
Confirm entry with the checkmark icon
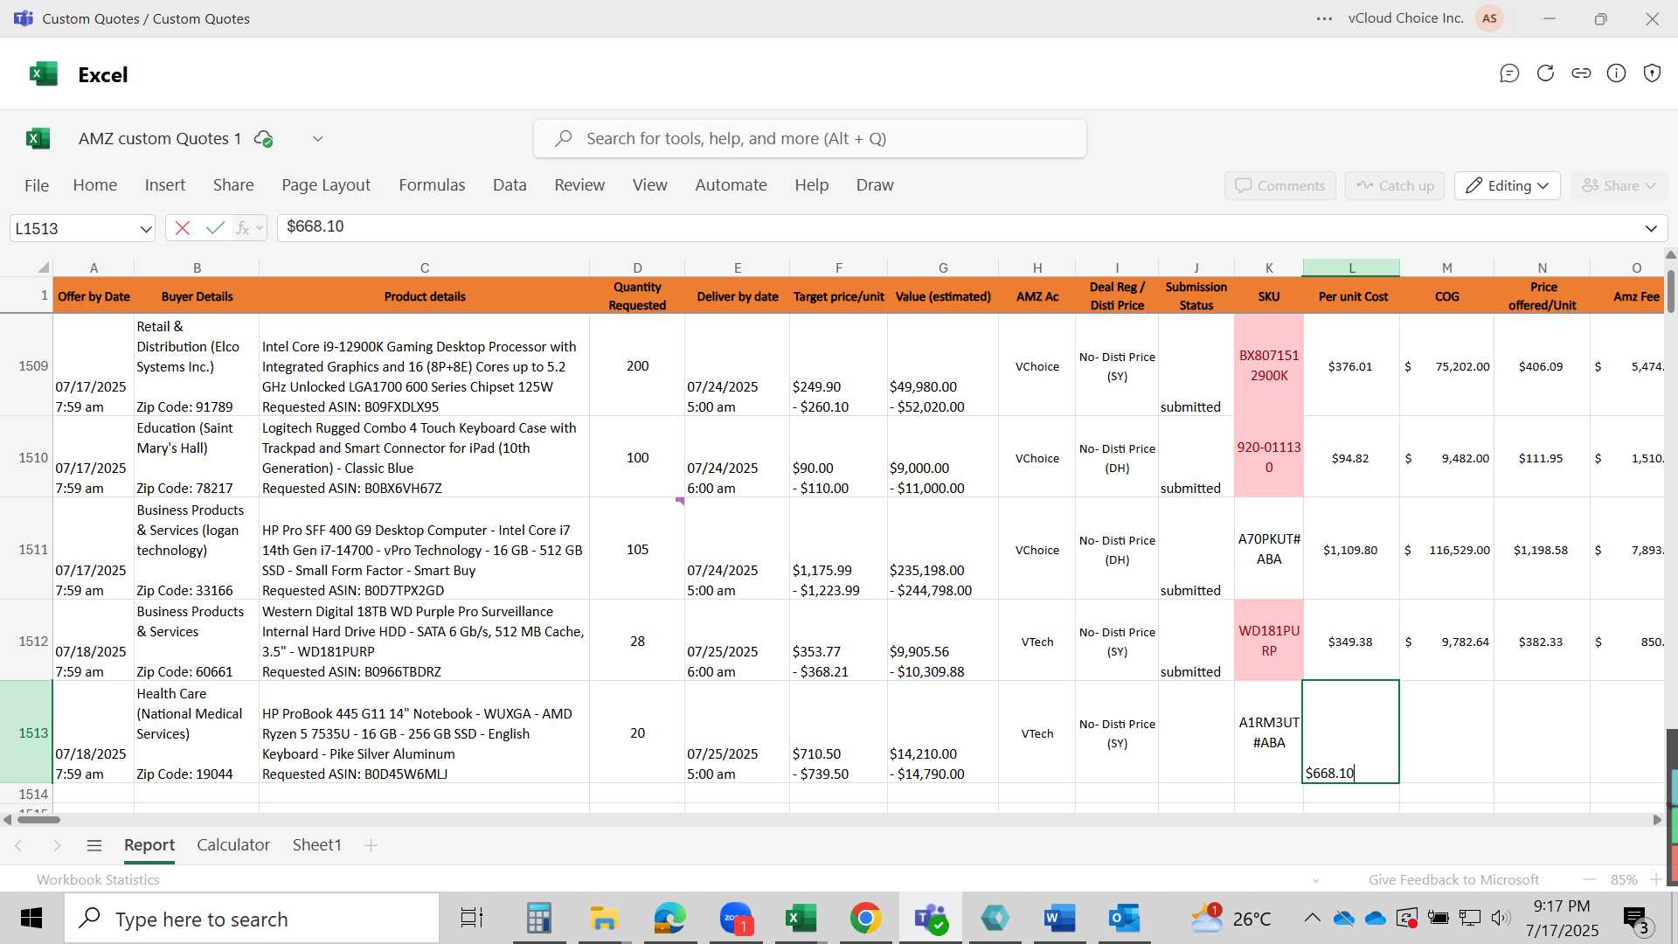click(x=215, y=228)
